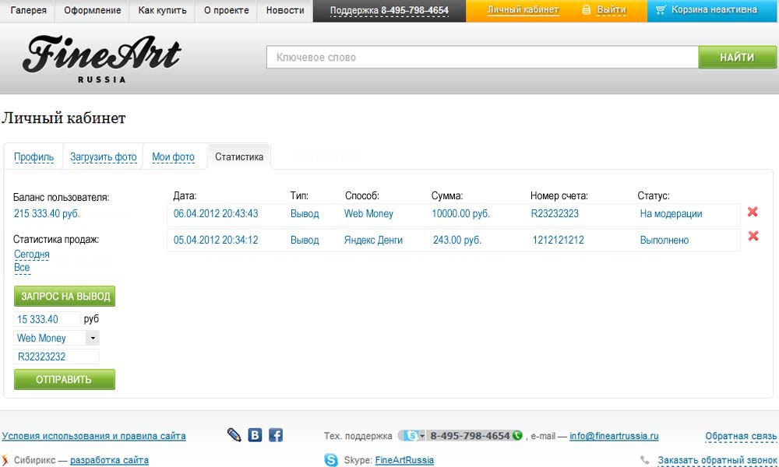Click the date 05.04.2012 20:34:12

click(216, 241)
